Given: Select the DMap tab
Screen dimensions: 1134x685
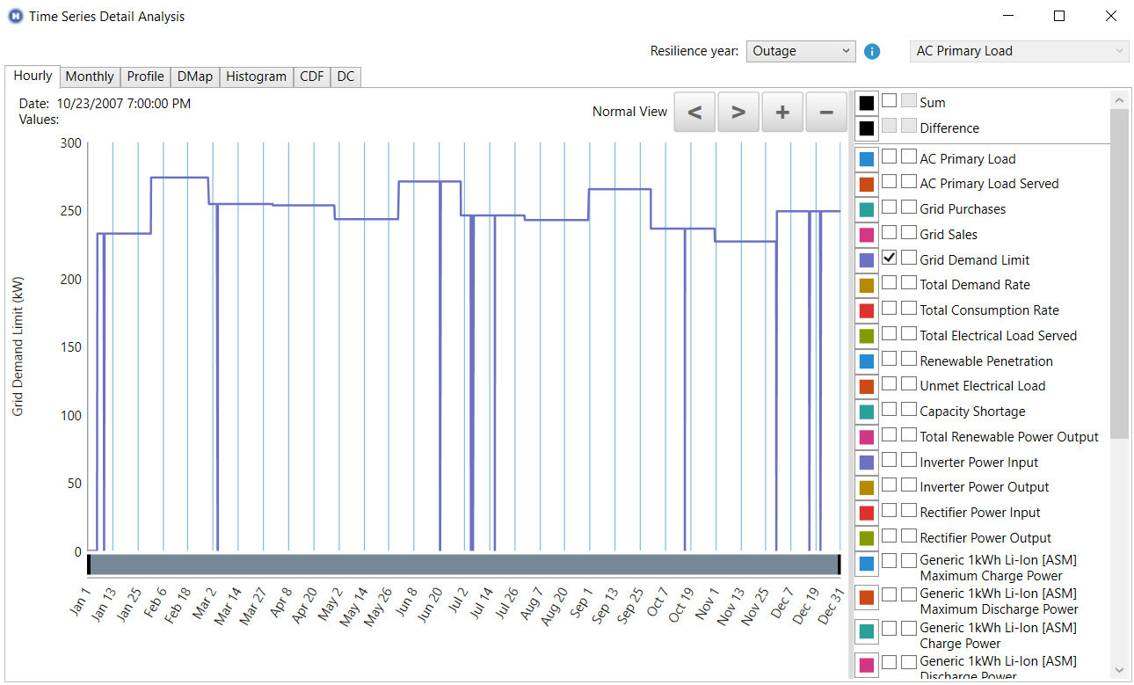Looking at the screenshot, I should (x=194, y=77).
